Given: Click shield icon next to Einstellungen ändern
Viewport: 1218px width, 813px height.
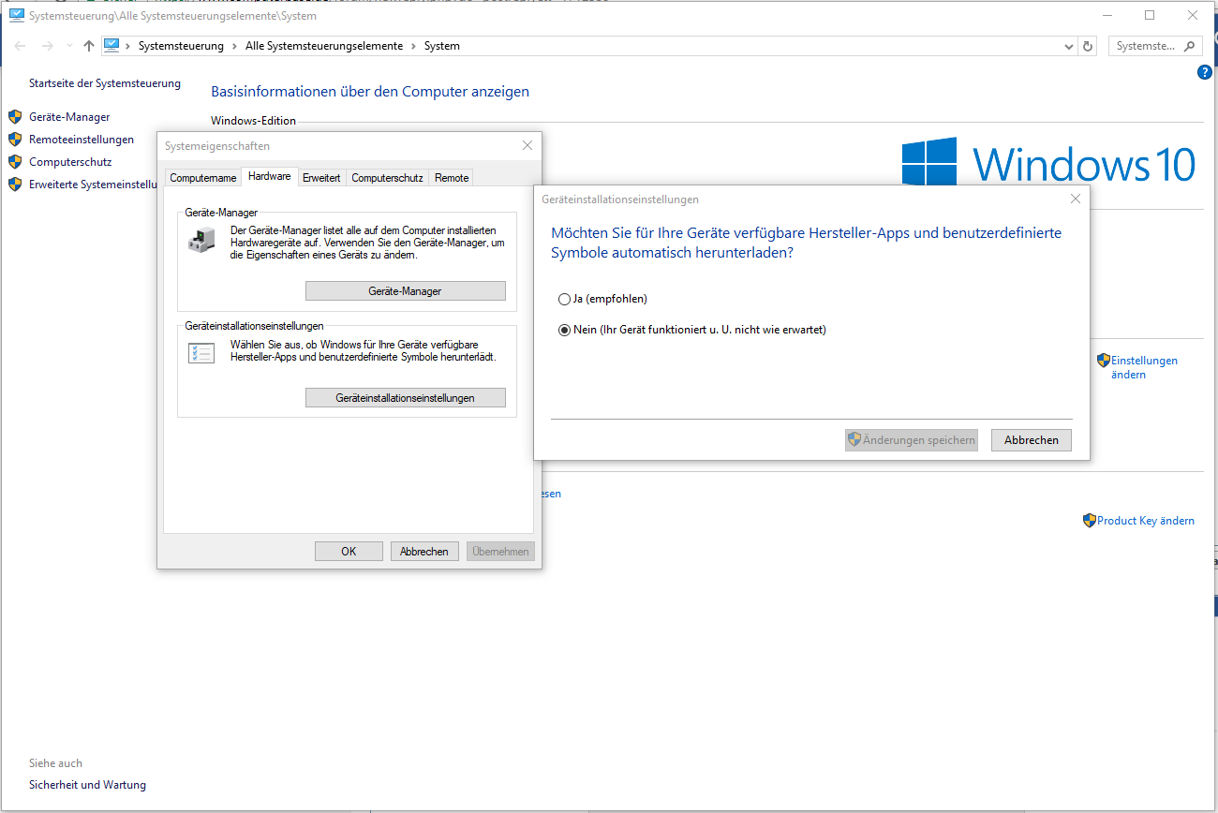Looking at the screenshot, I should pos(1104,361).
